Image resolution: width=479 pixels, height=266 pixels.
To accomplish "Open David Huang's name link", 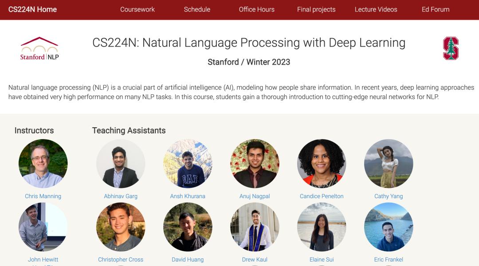I will coord(188,259).
